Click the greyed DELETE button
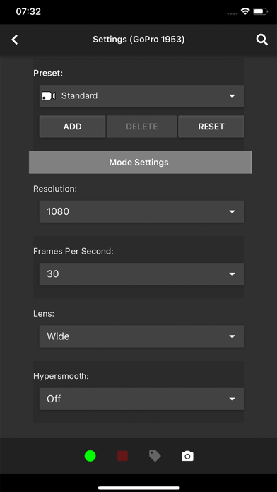 pyautogui.click(x=142, y=127)
